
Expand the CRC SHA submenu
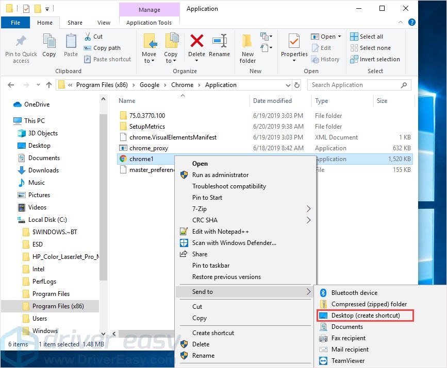tap(309, 220)
